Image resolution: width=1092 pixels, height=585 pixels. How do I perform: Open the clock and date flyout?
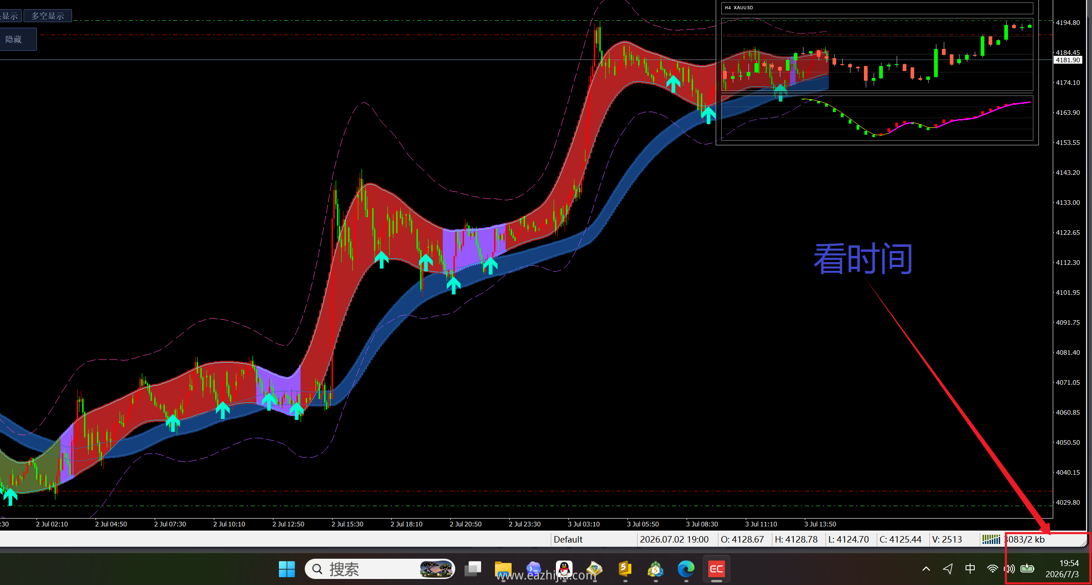coord(1062,569)
